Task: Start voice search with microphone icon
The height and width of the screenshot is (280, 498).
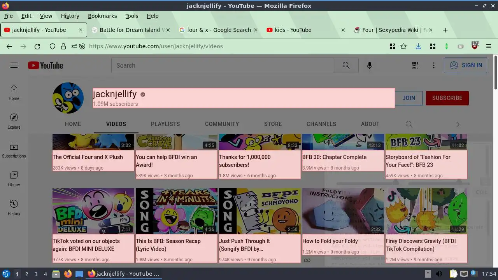Action: pyautogui.click(x=370, y=65)
